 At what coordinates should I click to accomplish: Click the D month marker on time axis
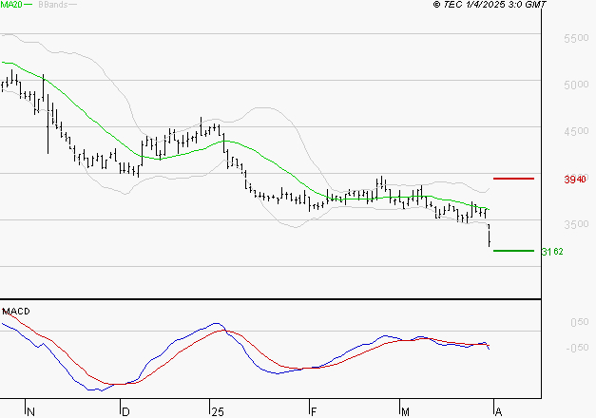tap(125, 412)
